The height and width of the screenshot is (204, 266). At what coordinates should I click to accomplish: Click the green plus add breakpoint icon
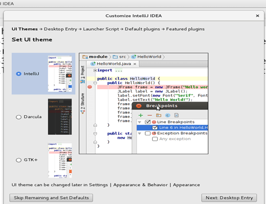(x=141, y=115)
